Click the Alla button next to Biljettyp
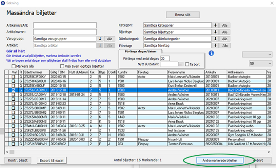Screen dimensions: 276x168 point(224,32)
